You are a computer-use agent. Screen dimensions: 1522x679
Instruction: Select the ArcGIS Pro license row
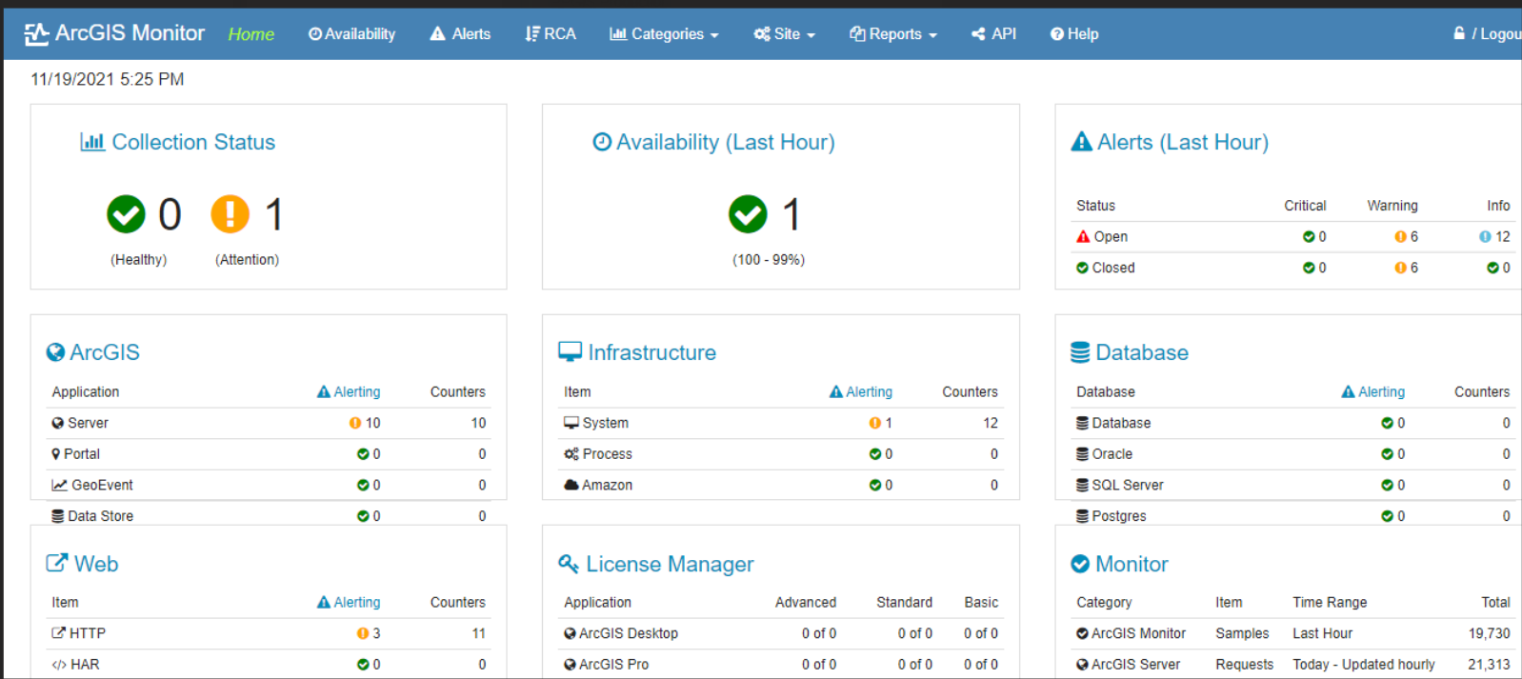(781, 665)
